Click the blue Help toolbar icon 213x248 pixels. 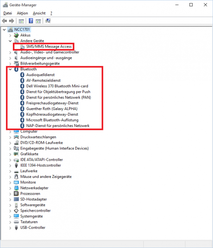[30, 21]
